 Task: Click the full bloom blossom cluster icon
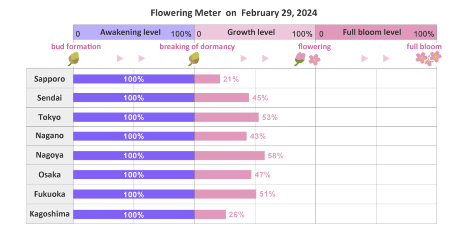coord(428,58)
